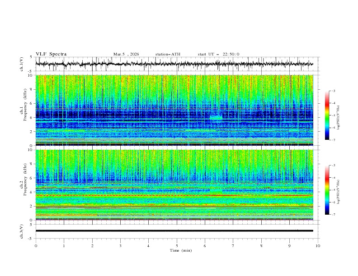358x276 pixels.
Task: Click the time axis tick label "10"
Action: [318, 246]
